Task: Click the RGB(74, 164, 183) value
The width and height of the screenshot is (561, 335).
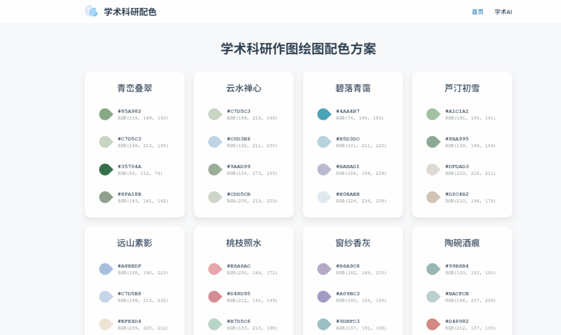Action: (x=359, y=118)
